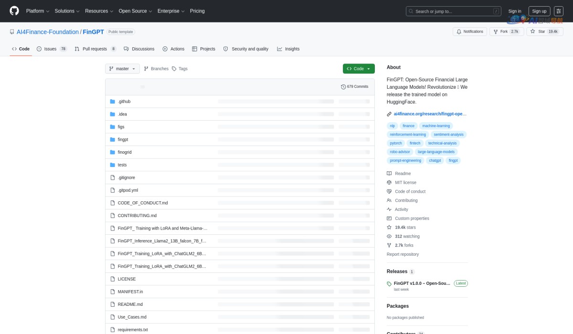Screen dimensions: 573x334
Task: Open the Pull requests tab
Action: tap(95, 49)
